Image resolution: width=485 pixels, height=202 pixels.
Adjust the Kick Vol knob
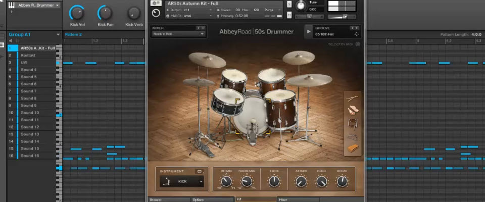click(x=77, y=13)
